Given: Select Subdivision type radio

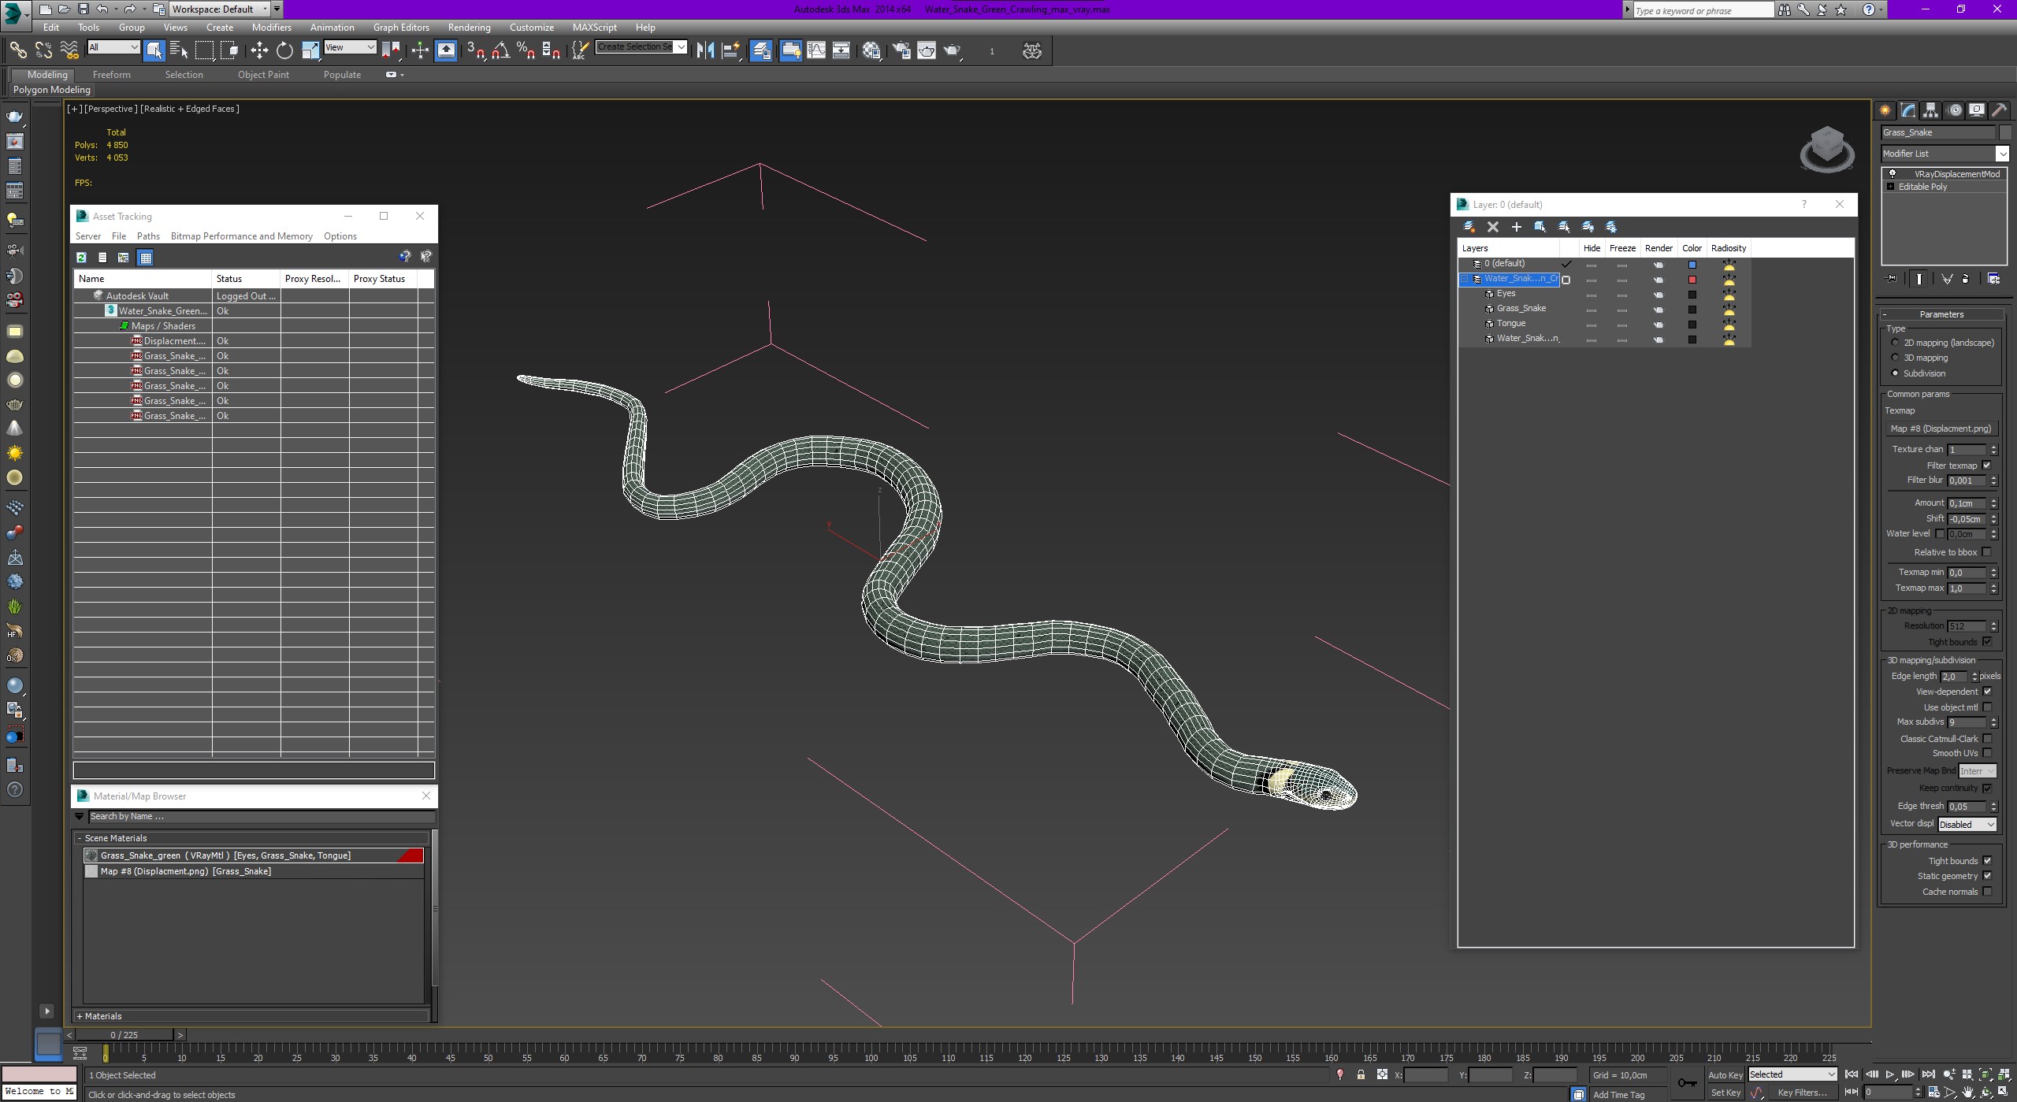Looking at the screenshot, I should pyautogui.click(x=1895, y=373).
